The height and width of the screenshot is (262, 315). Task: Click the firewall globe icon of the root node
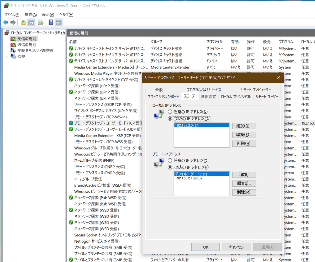(7, 33)
